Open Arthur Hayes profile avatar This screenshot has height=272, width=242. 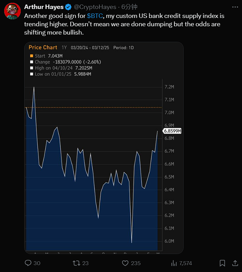coord(12,11)
